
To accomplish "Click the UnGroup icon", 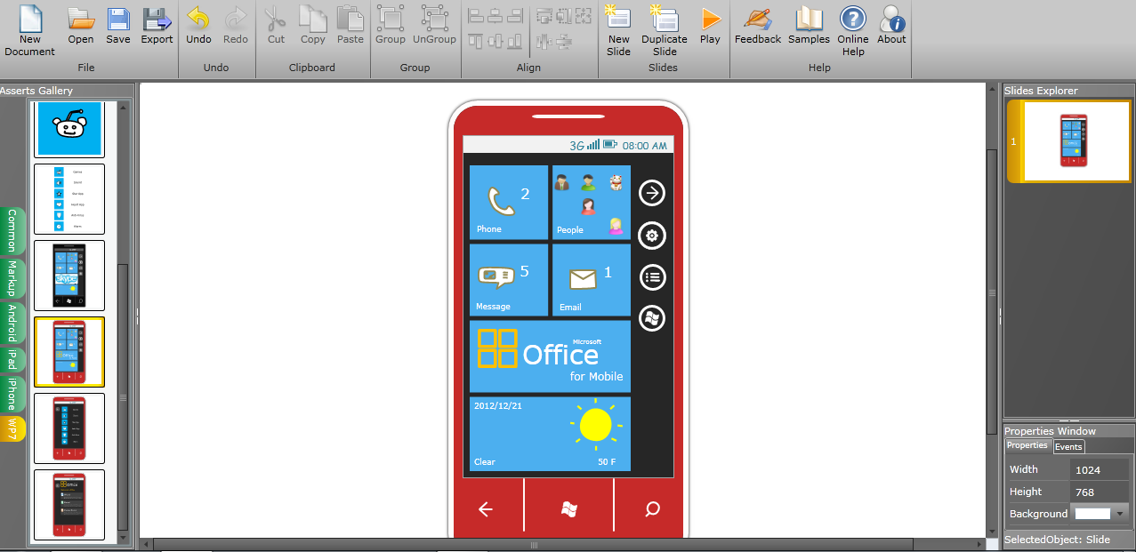I will (434, 25).
